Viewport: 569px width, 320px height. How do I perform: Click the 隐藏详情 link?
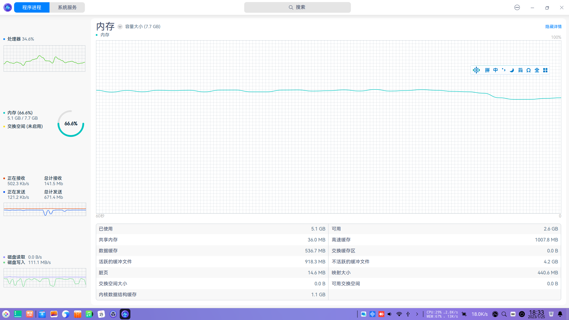tap(553, 27)
